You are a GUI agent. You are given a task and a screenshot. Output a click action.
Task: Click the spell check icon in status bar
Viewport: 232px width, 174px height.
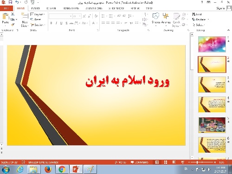23,162
